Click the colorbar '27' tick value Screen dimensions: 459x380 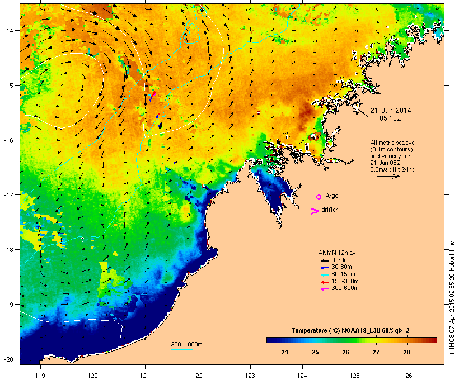pyautogui.click(x=376, y=352)
